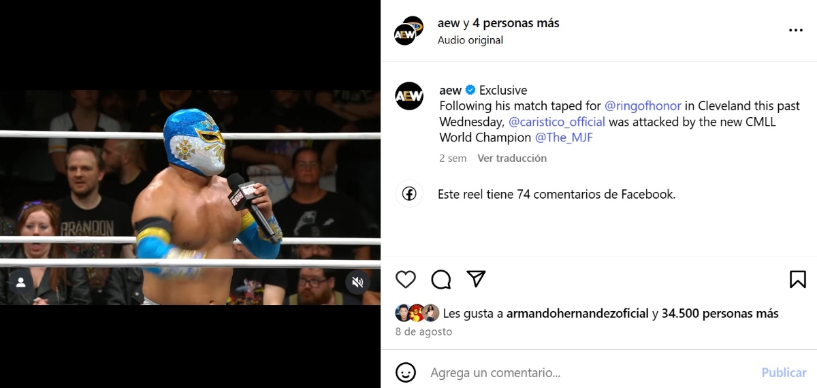Click the Publicar button
This screenshot has height=388, width=817.
784,372
